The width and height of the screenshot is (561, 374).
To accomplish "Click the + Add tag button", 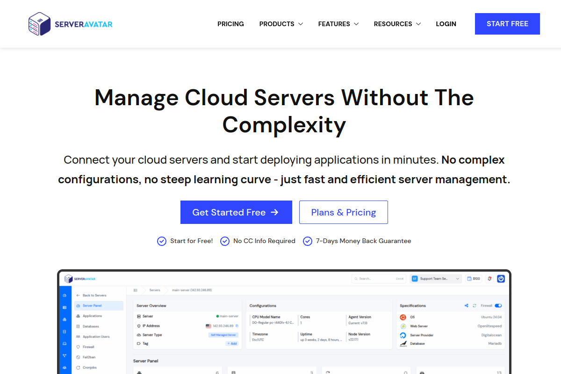I will (232, 344).
